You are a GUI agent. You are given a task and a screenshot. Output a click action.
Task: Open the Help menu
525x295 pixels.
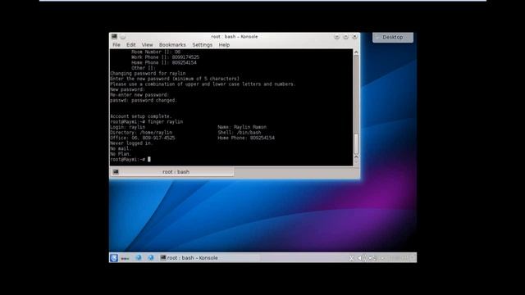point(224,45)
